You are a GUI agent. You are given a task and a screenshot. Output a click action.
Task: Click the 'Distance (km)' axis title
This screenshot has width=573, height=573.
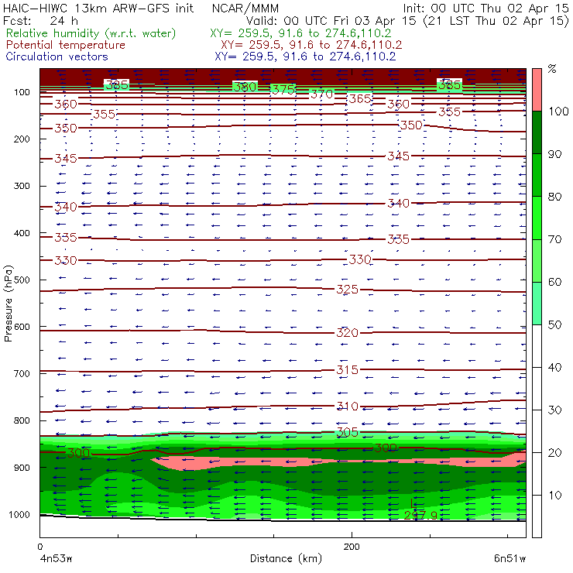point(286,558)
